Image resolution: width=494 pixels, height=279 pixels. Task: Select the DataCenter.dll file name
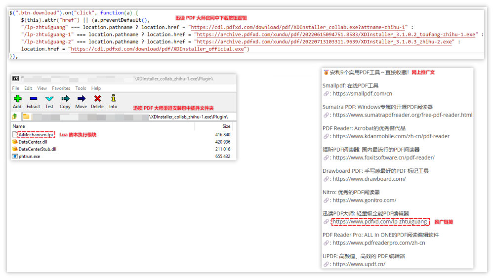point(33,142)
